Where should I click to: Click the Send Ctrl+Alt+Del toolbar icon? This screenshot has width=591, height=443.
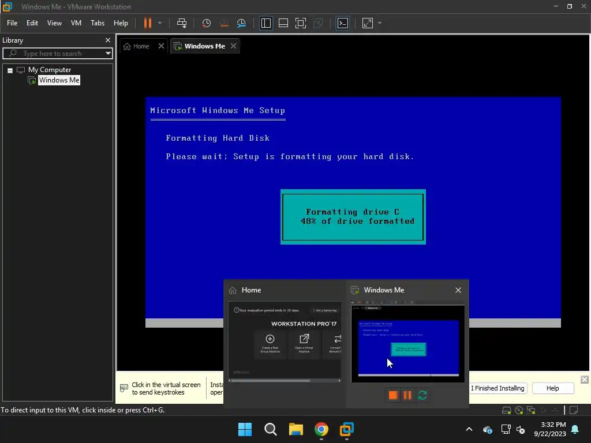(x=182, y=23)
